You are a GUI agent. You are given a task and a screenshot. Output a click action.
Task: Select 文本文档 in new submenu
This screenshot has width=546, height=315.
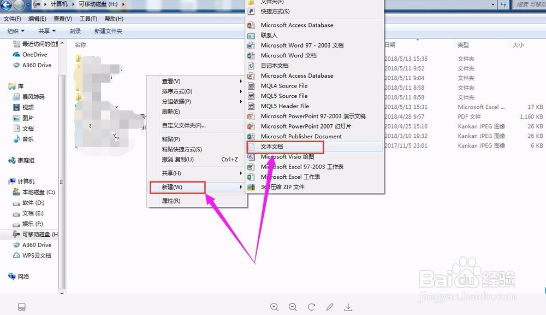(315, 147)
